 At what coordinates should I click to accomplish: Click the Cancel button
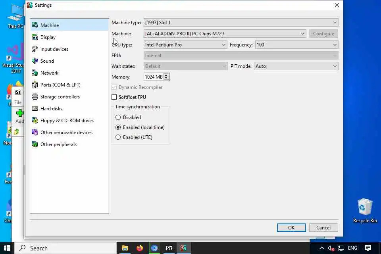coord(323,227)
